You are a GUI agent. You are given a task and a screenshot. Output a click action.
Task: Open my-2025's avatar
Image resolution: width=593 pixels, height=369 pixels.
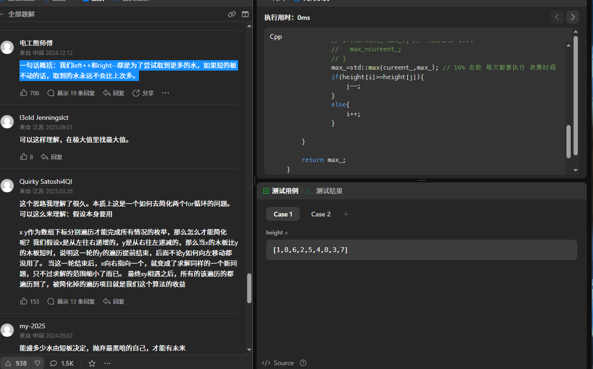pos(7,330)
